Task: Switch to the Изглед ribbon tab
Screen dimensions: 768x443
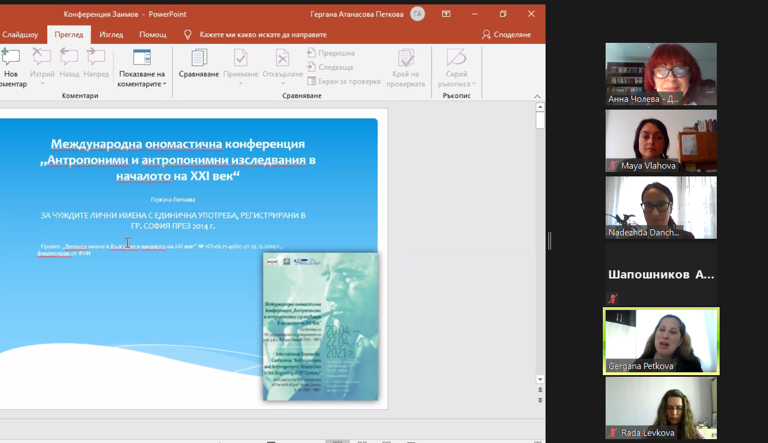Action: tap(111, 35)
